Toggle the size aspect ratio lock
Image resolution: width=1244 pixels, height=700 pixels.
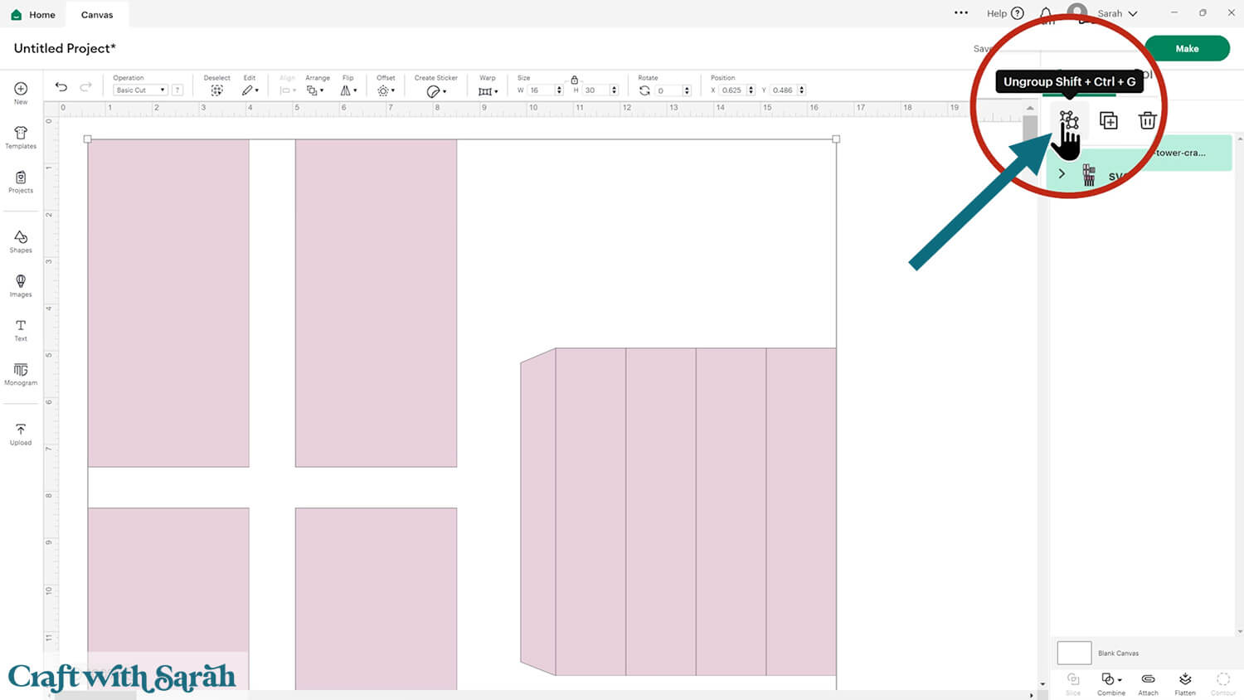574,80
